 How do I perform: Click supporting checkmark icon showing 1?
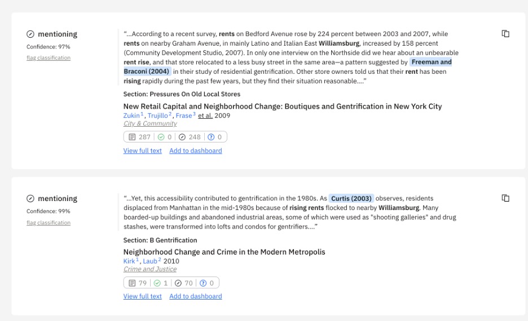[157, 283]
